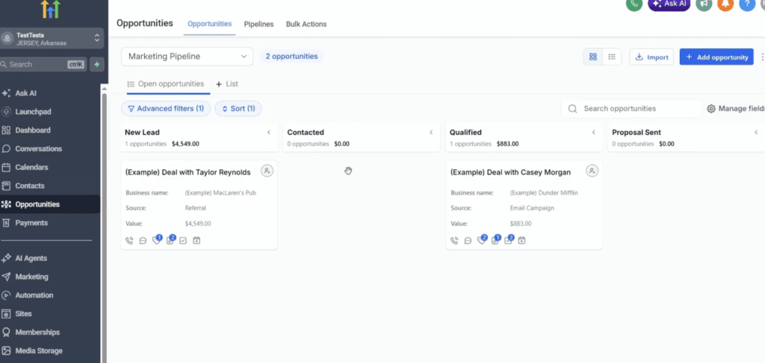The image size is (765, 363).
Task: Assign owner on Taylor Reynolds card
Action: [x=267, y=170]
